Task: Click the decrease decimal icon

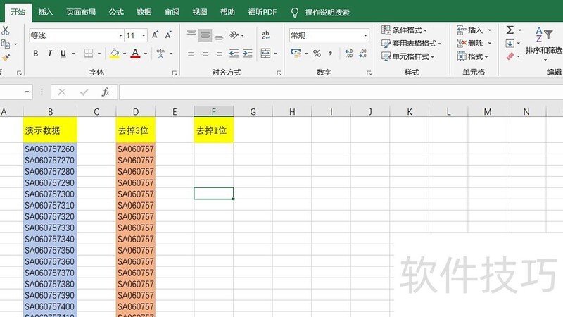Action: pyautogui.click(x=362, y=54)
